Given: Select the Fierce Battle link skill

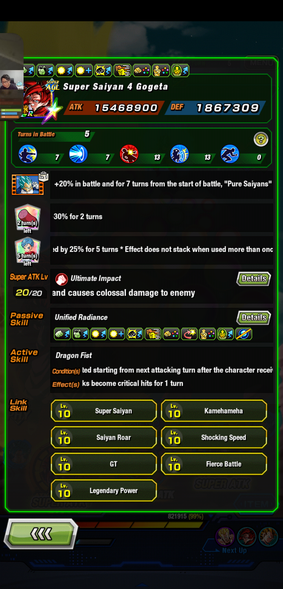Looking at the screenshot, I should coord(214,464).
